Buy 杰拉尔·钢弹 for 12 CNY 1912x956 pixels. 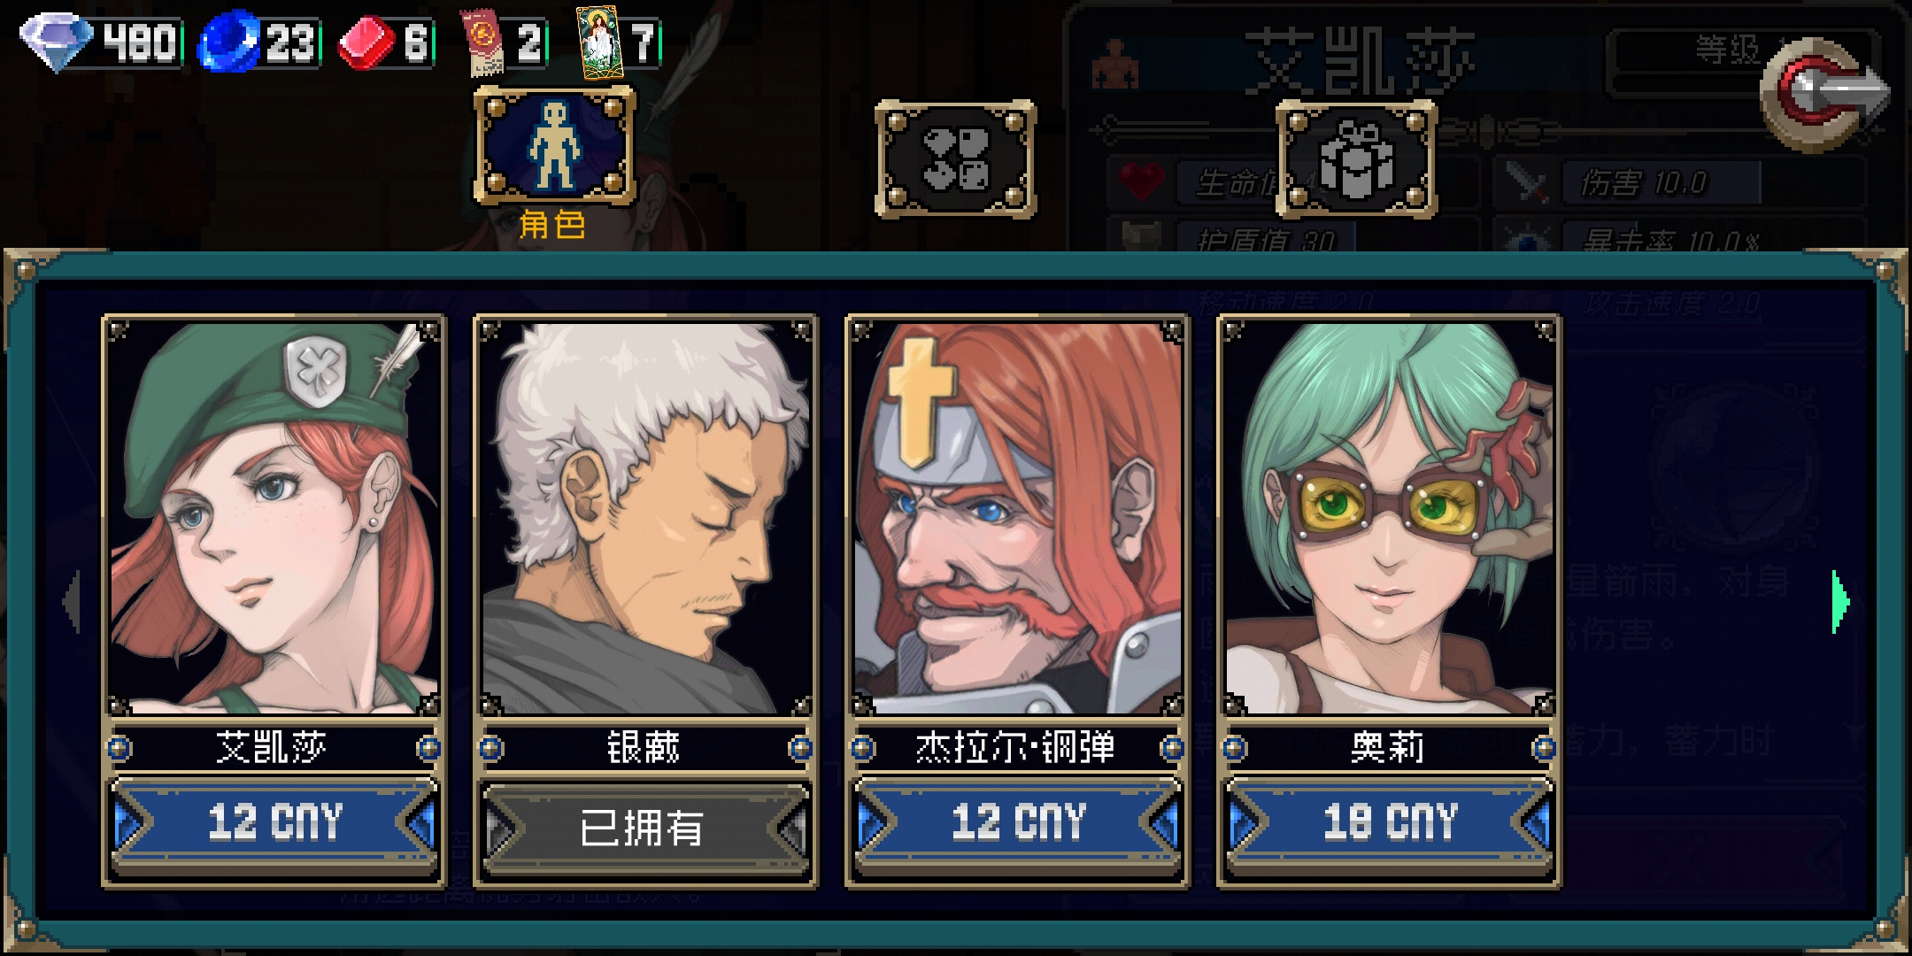(1017, 822)
